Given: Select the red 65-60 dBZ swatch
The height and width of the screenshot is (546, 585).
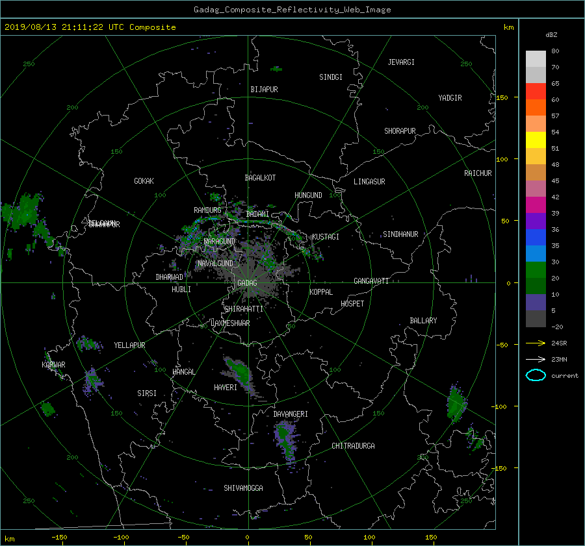Looking at the screenshot, I should 536,92.
